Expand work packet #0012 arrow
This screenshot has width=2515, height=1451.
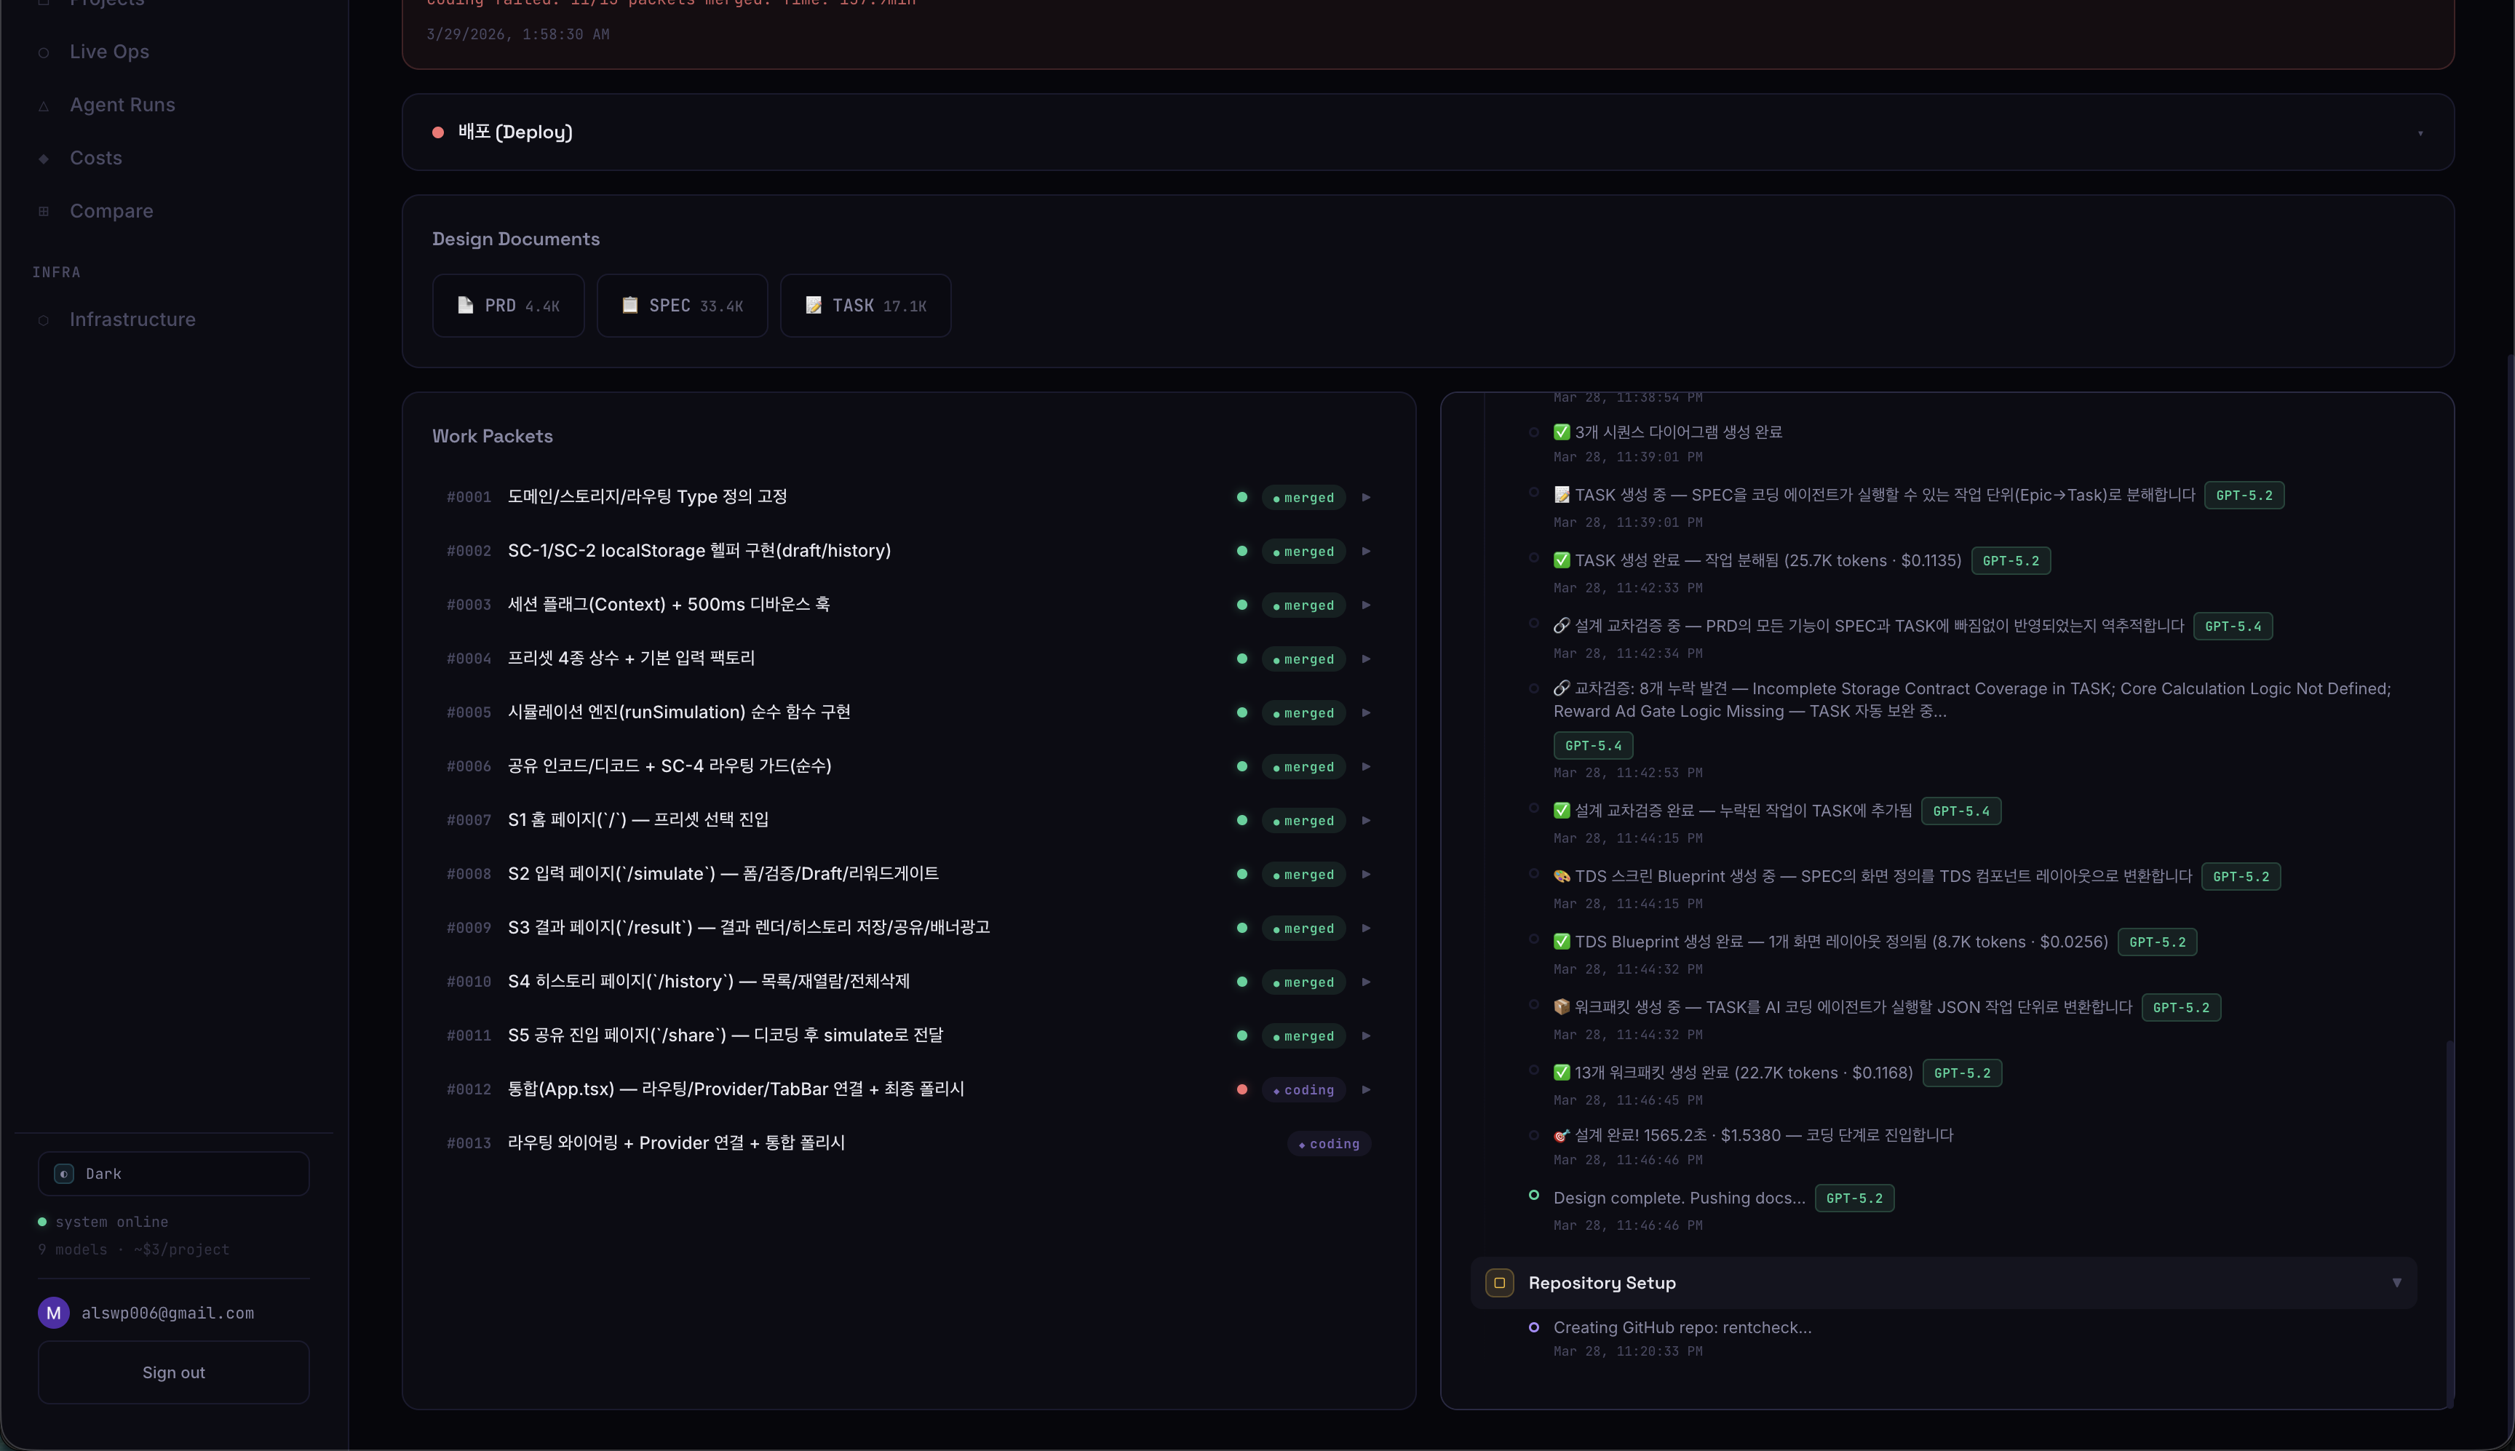(x=1366, y=1089)
